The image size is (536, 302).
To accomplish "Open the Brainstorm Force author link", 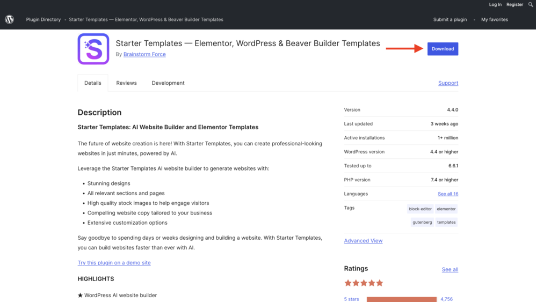I will click(x=144, y=54).
